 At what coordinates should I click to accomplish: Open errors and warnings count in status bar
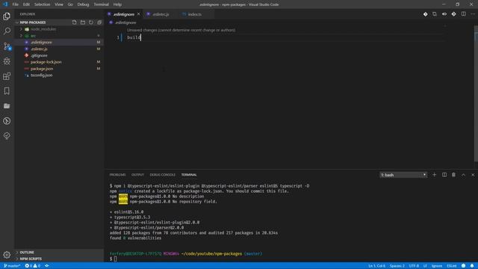coord(32,266)
